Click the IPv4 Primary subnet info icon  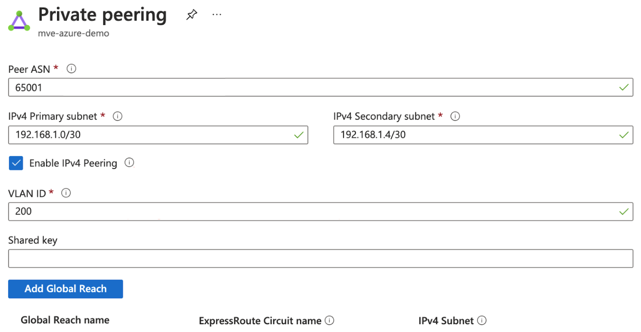point(117,116)
